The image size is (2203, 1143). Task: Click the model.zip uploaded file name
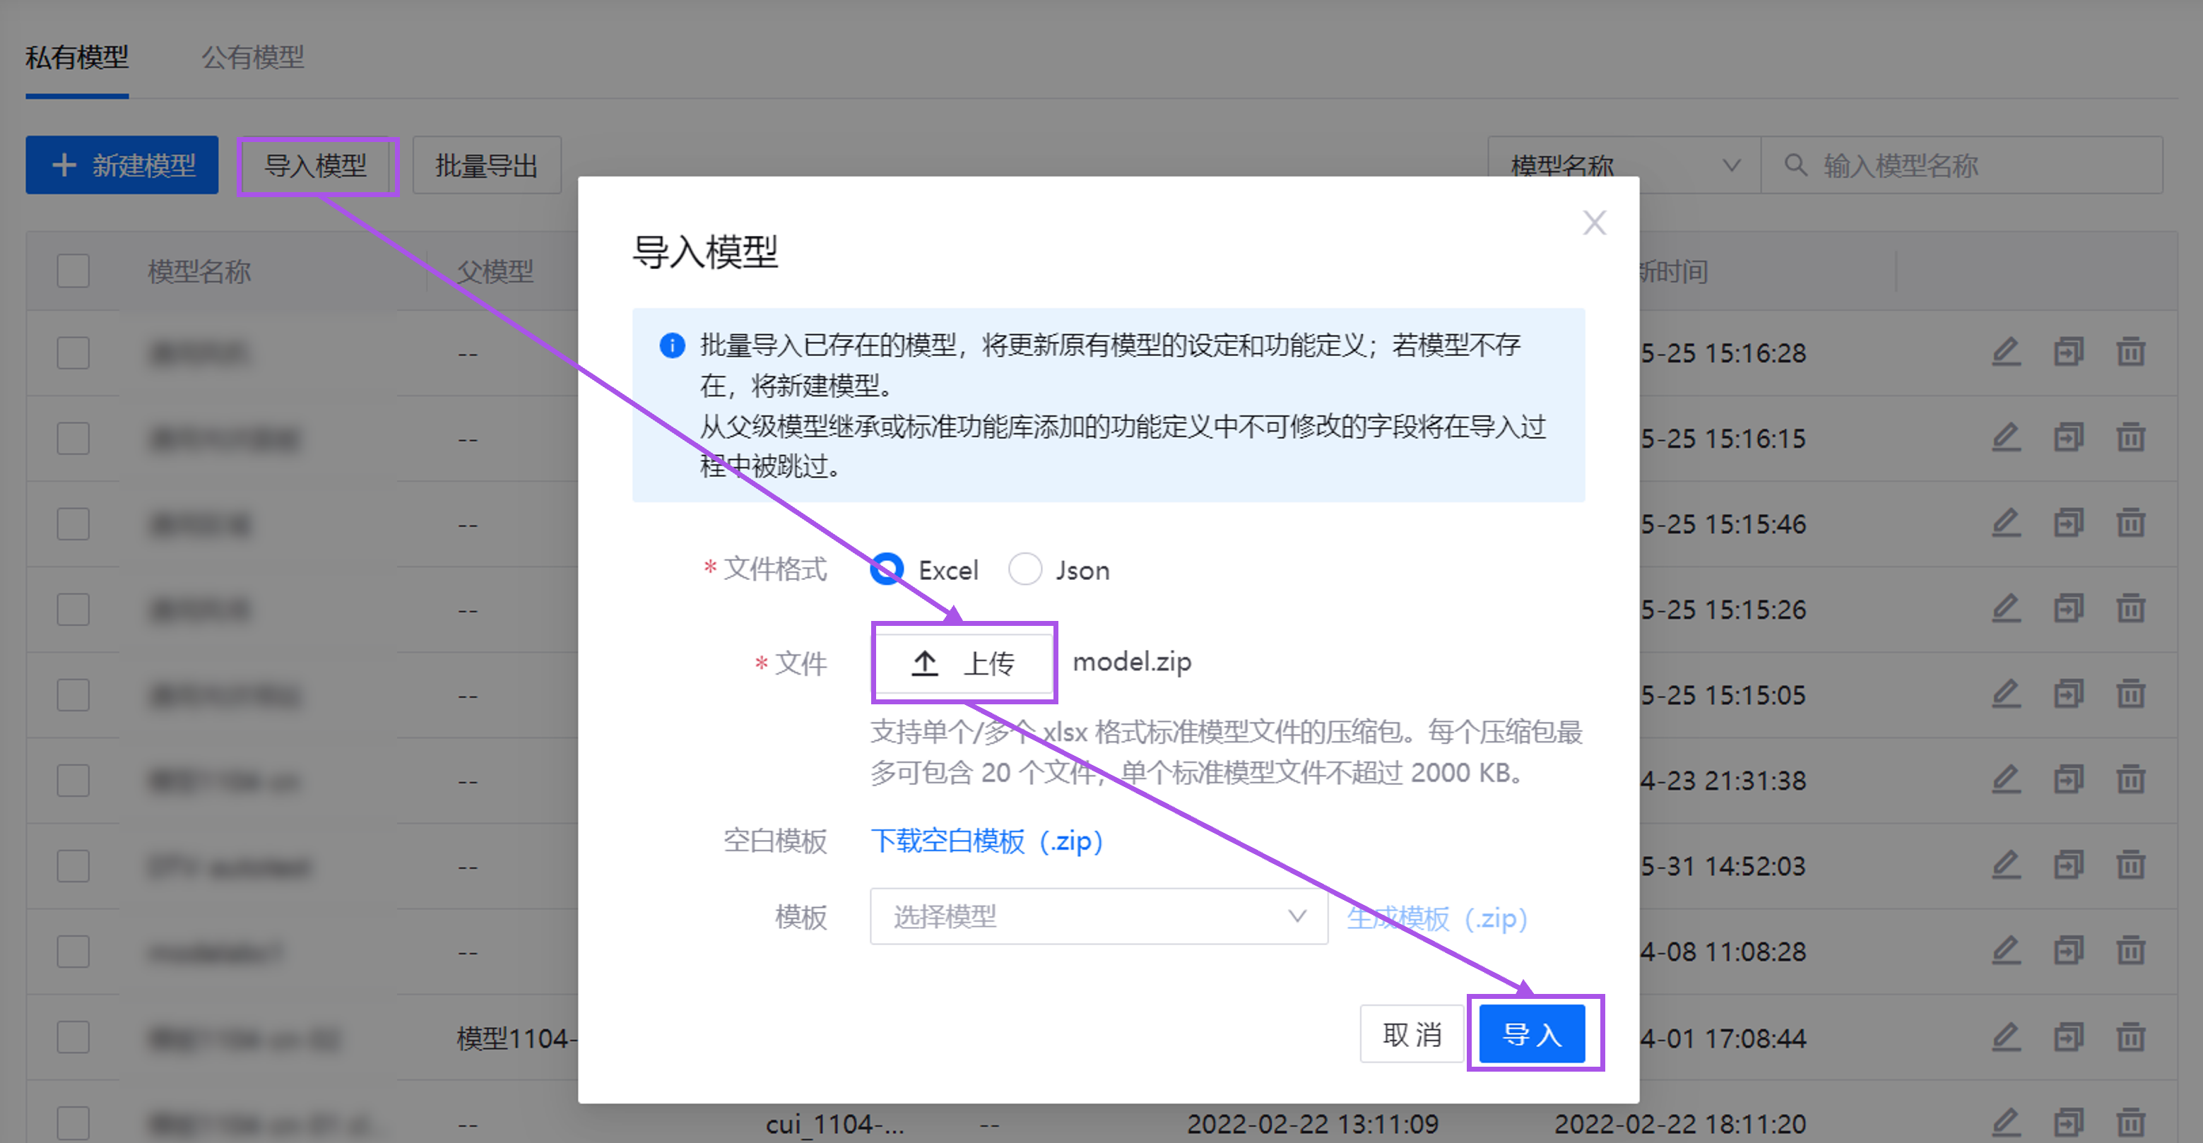[x=1131, y=663]
